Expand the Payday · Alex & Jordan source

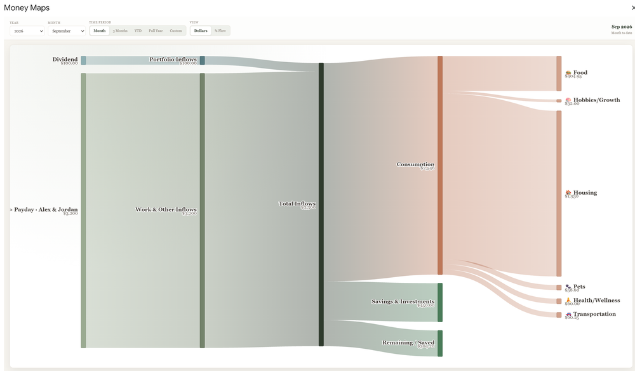click(11, 209)
